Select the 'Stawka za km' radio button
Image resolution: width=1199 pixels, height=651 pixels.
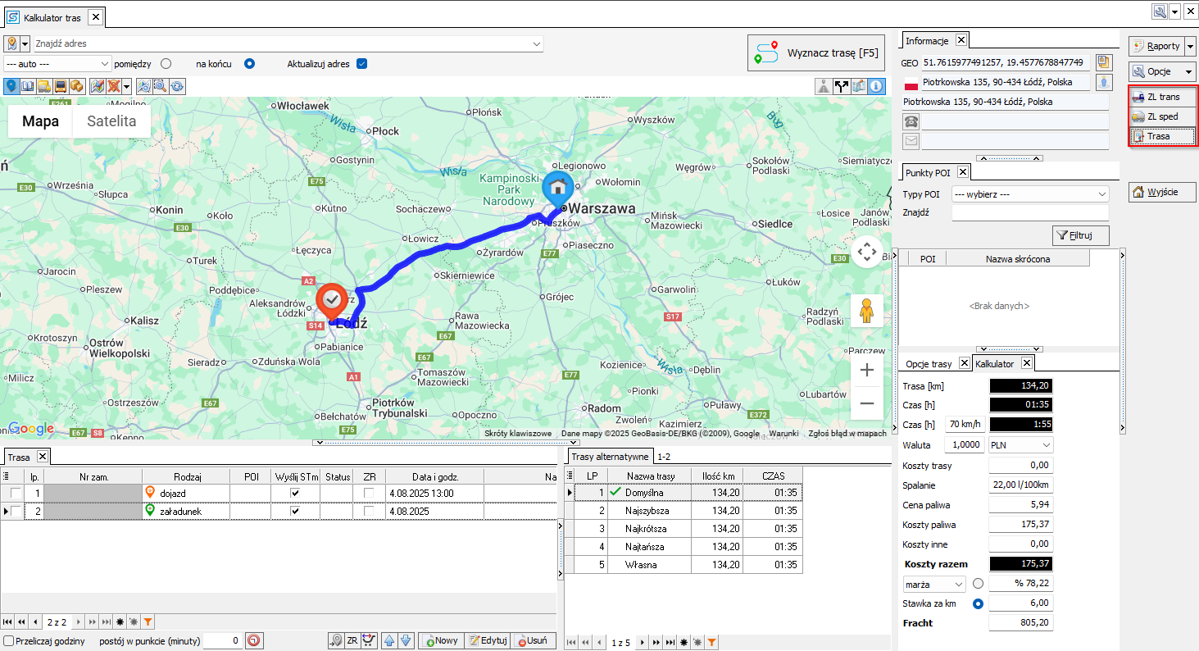coord(978,603)
